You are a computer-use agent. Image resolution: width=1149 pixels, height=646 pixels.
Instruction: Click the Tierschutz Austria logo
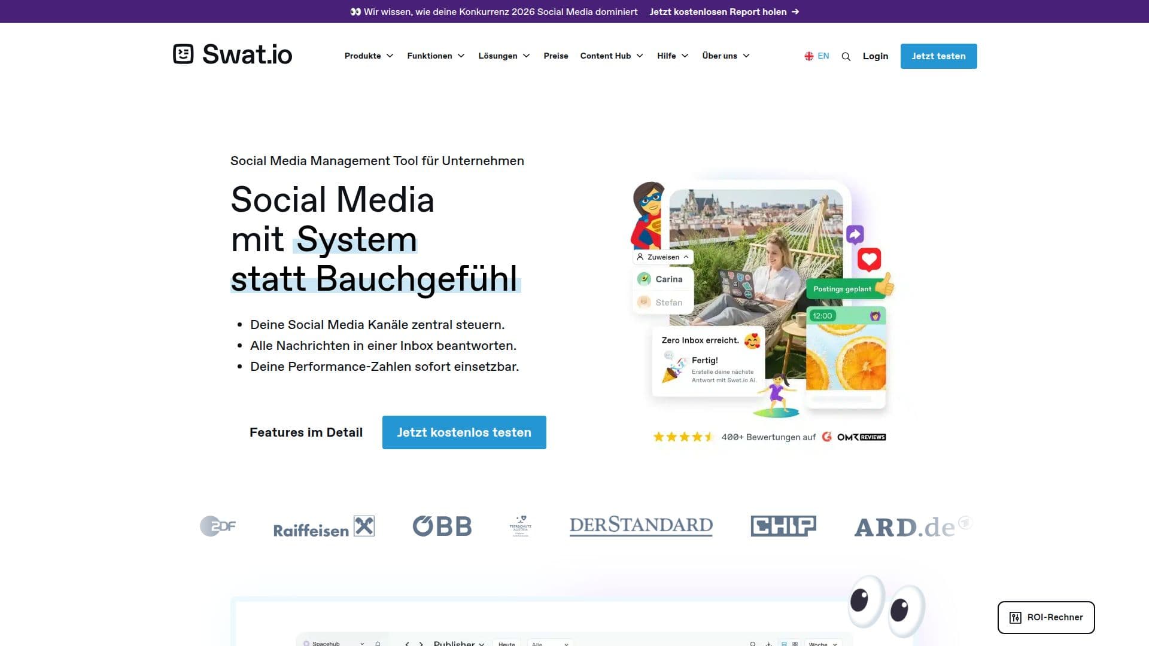(x=521, y=526)
